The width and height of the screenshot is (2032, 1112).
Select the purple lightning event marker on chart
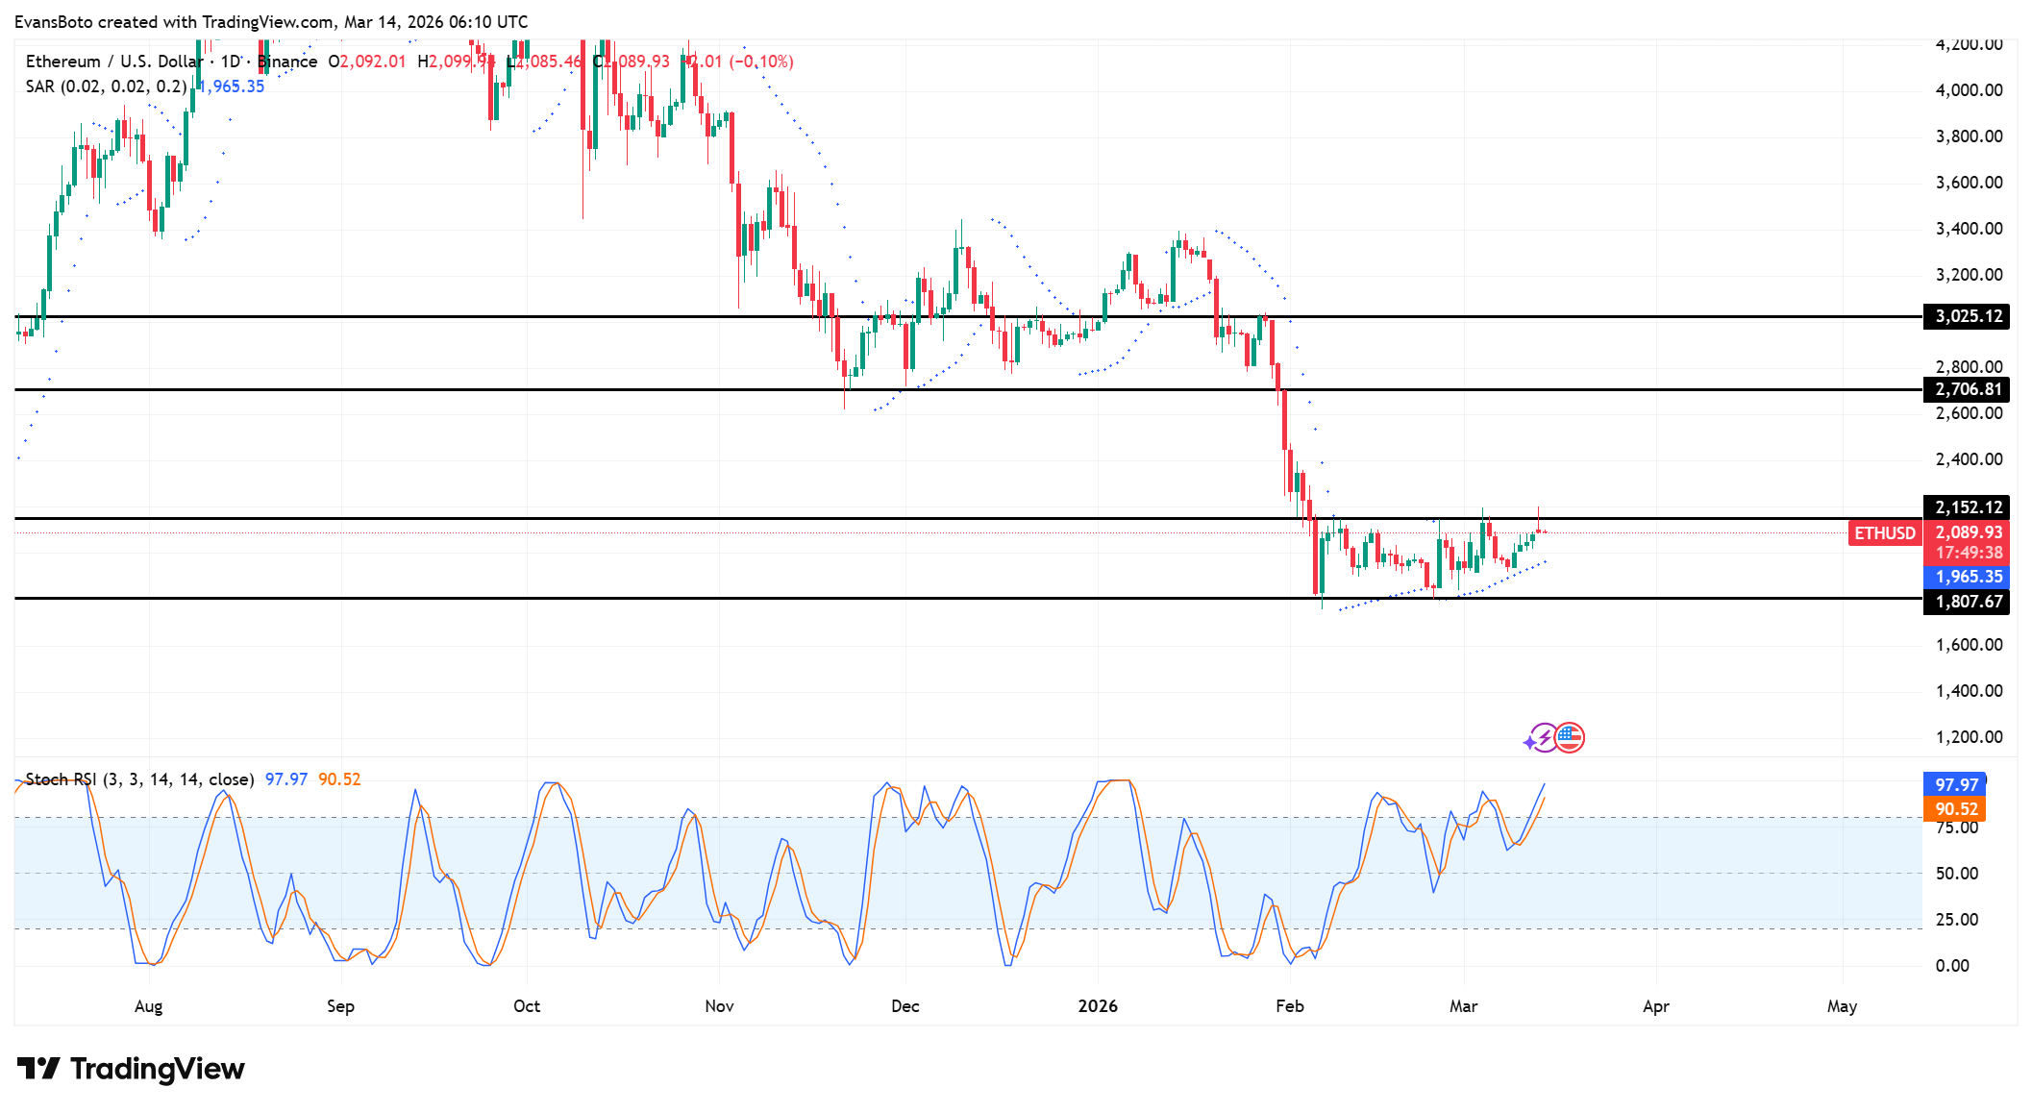1542,738
